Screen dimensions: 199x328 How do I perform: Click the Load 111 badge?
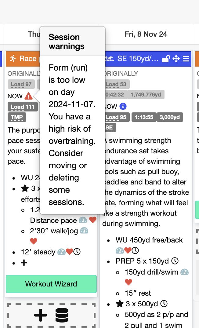[x=23, y=107]
